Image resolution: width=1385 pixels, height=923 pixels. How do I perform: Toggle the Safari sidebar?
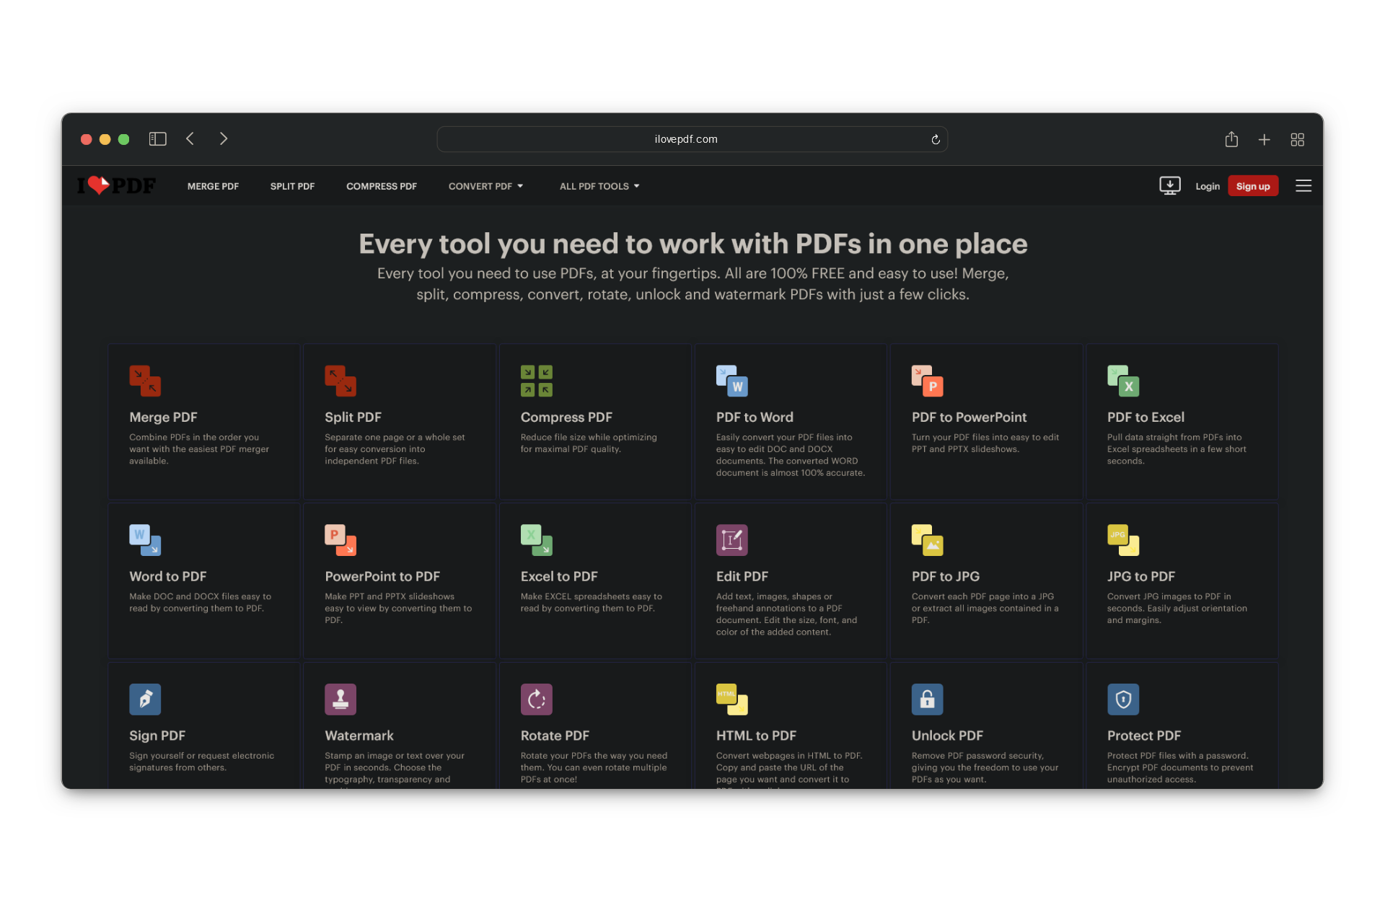point(157,139)
